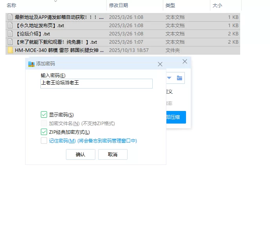
Task: Close the background compression window
Action: pyautogui.click(x=185, y=62)
